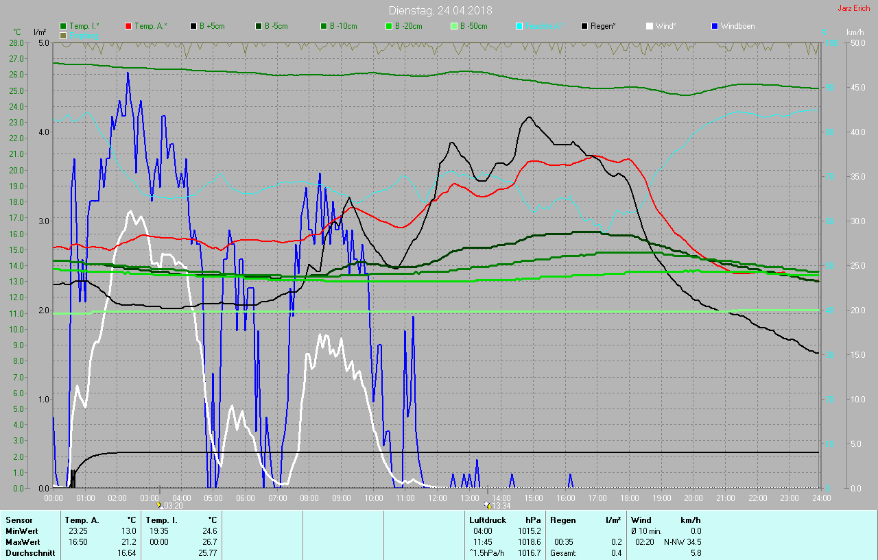The width and height of the screenshot is (878, 560).
Task: Click the black Regen* legend swatch
Action: (584, 26)
